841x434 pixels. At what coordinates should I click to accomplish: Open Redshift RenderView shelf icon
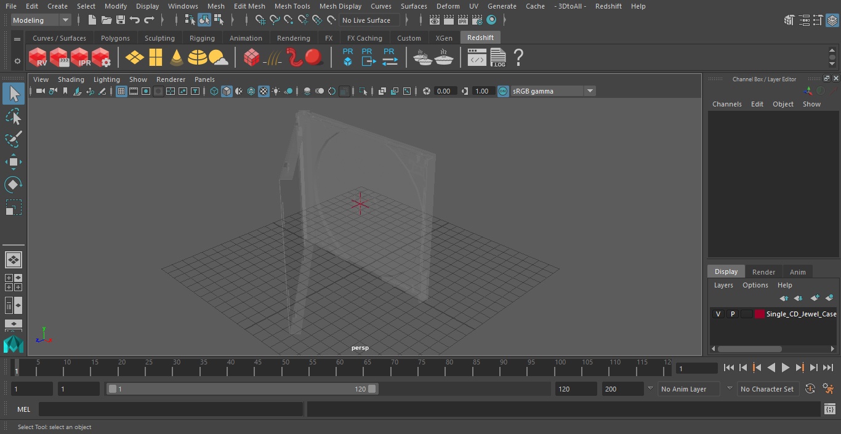pos(38,58)
